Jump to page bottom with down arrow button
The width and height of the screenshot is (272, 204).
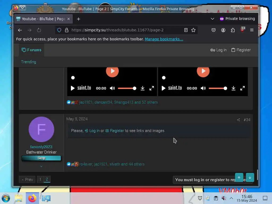(x=250, y=178)
